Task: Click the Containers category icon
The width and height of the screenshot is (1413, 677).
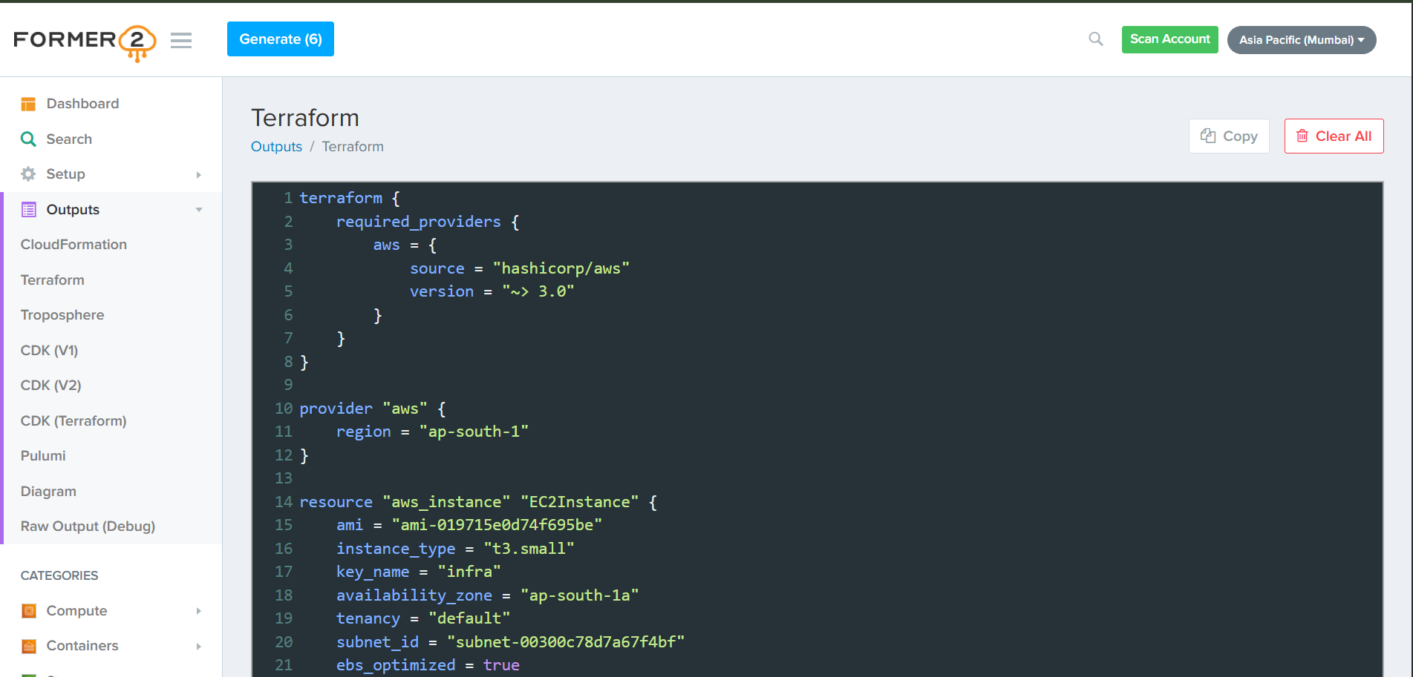Action: click(28, 646)
